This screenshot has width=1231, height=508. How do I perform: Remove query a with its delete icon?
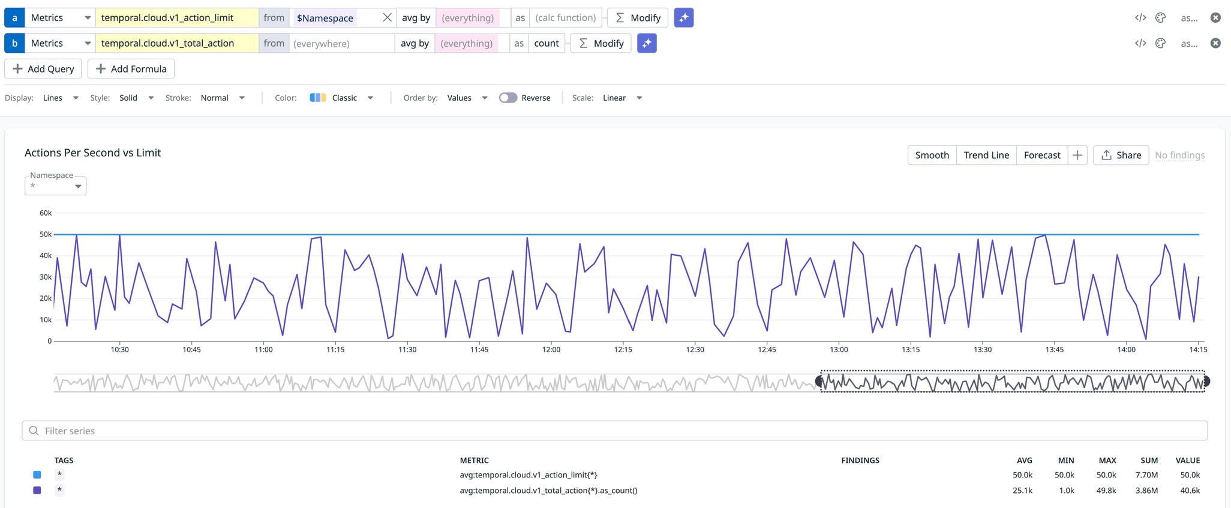coord(1215,17)
